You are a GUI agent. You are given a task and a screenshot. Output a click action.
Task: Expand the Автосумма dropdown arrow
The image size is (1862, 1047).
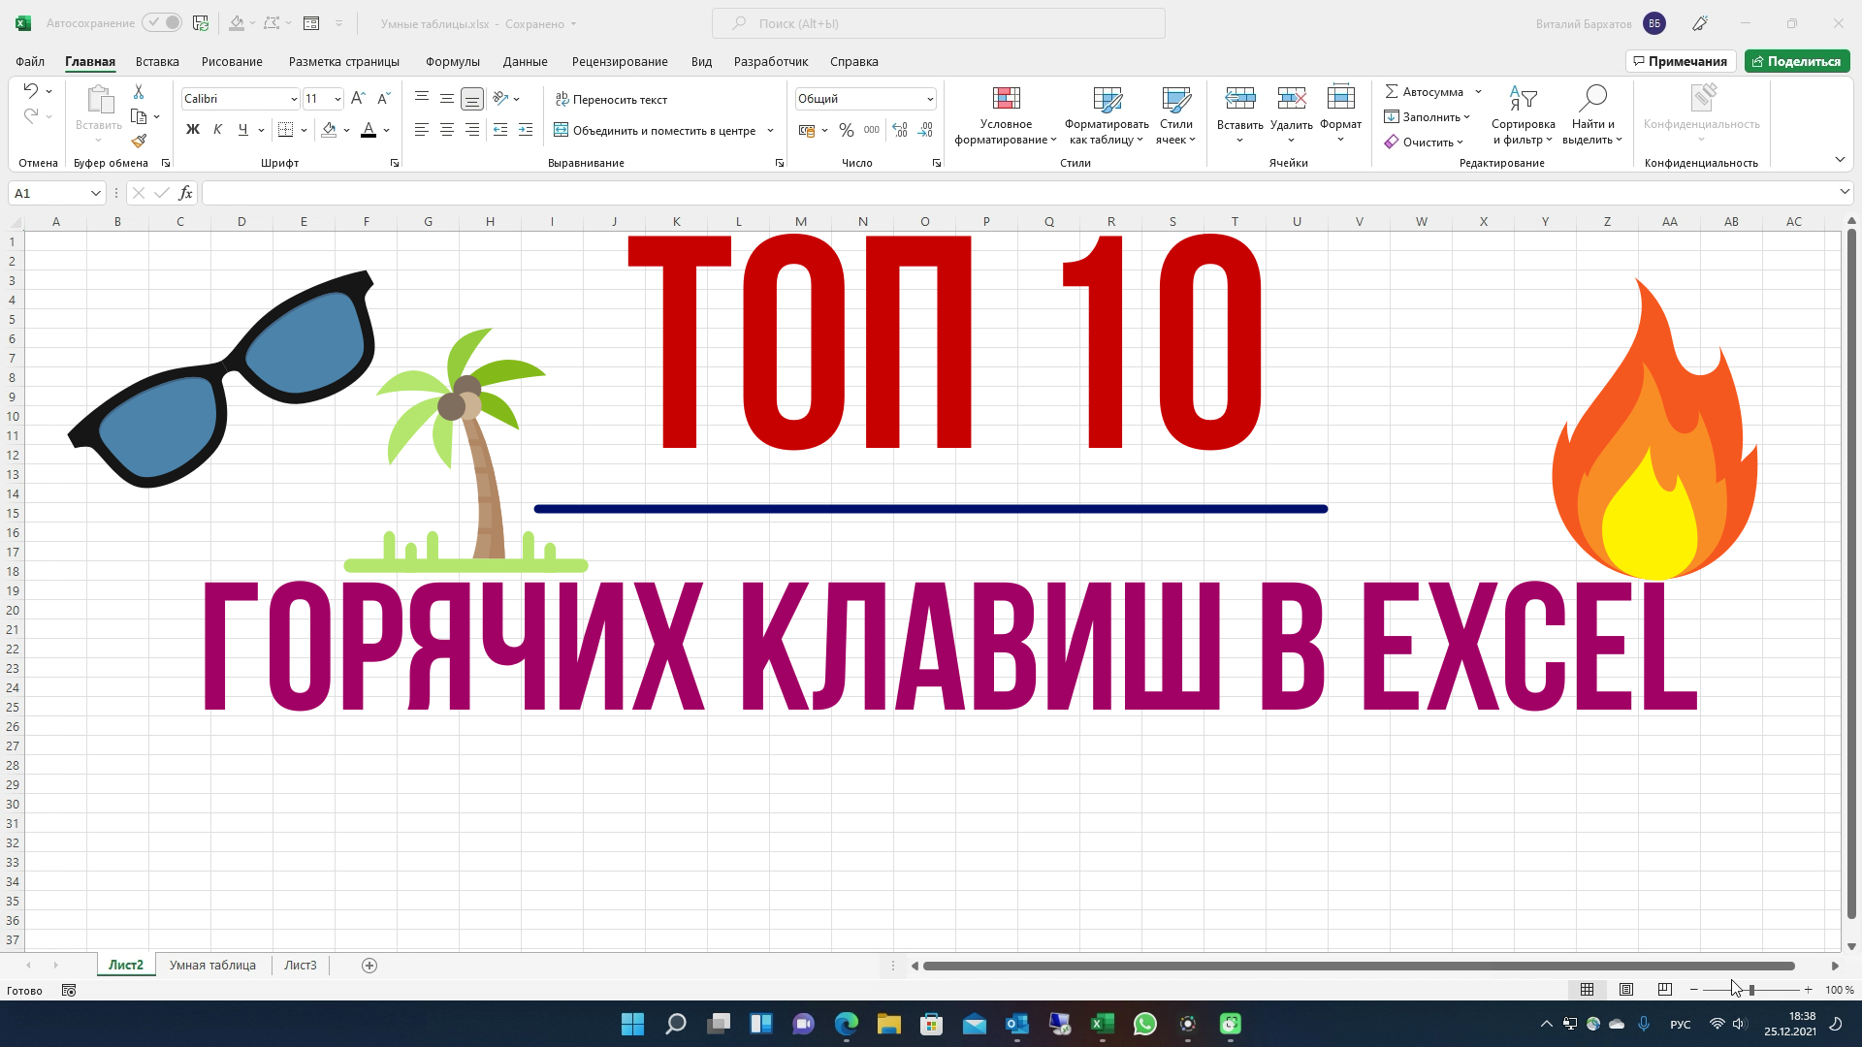(x=1478, y=92)
